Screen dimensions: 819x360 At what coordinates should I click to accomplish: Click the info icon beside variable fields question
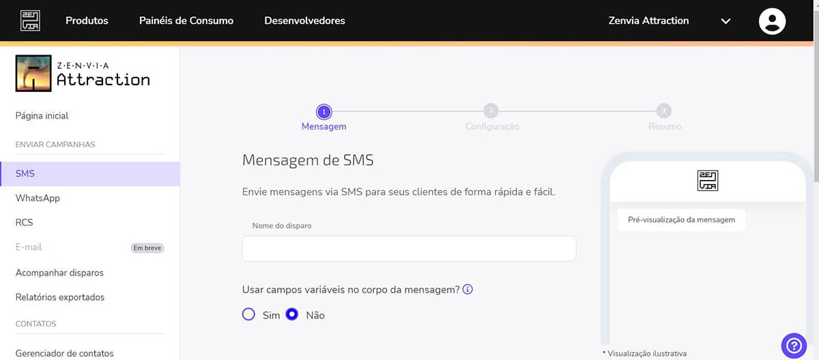coord(468,290)
